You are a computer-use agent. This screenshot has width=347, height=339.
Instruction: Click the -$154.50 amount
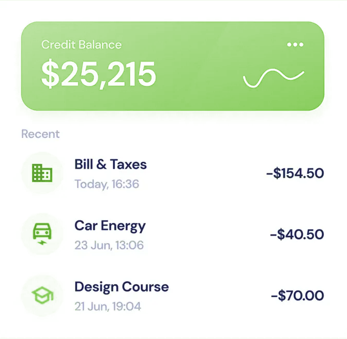295,173
